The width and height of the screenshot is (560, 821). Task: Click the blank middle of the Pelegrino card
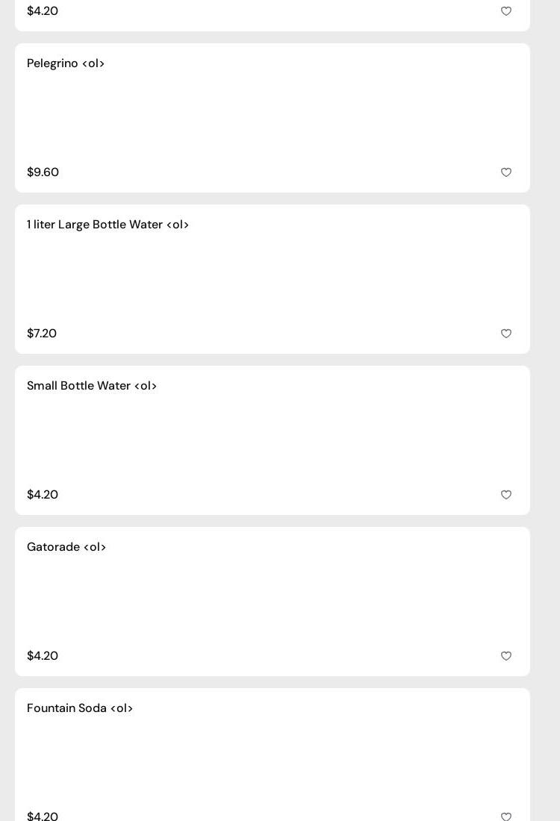273,118
